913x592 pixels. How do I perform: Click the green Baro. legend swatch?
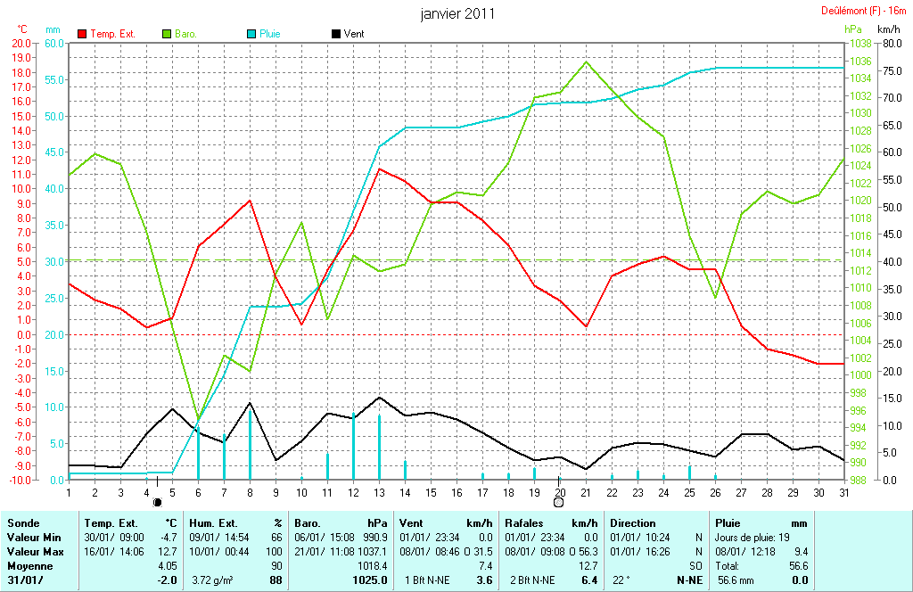click(167, 34)
